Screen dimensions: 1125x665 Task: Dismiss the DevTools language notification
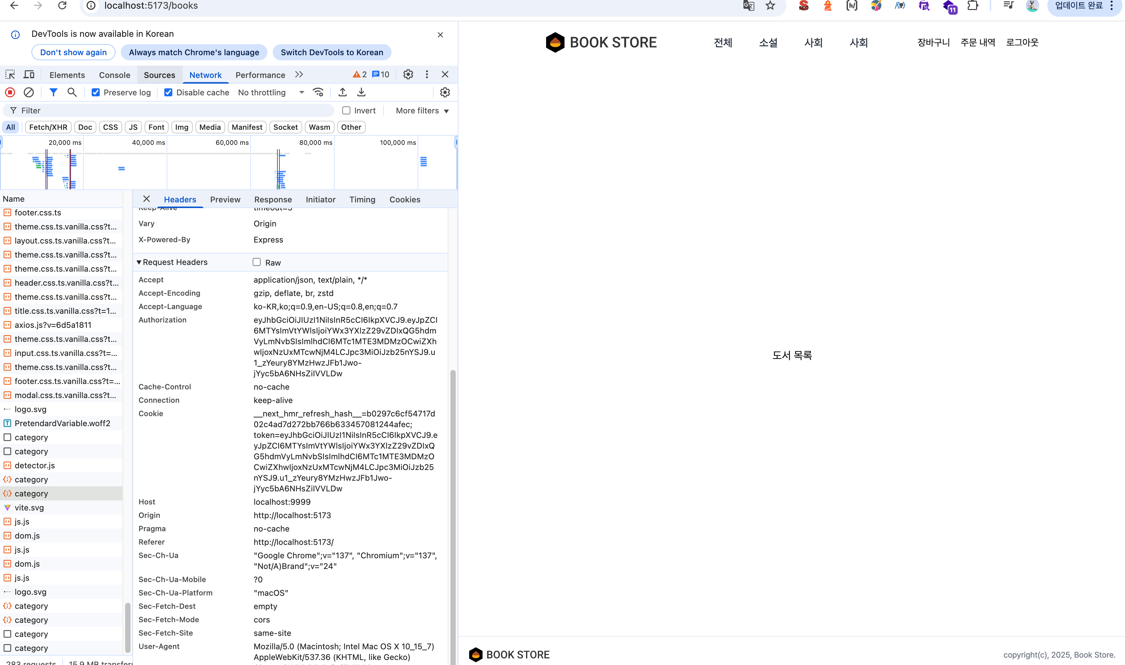pos(440,34)
